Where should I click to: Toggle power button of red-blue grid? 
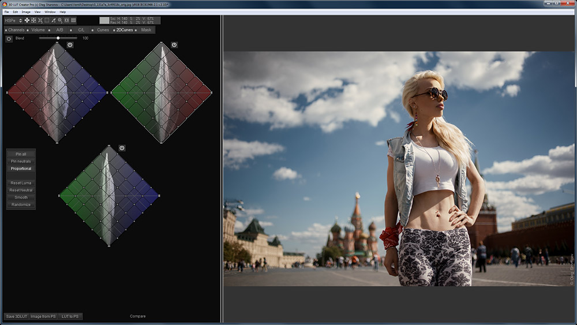(70, 44)
